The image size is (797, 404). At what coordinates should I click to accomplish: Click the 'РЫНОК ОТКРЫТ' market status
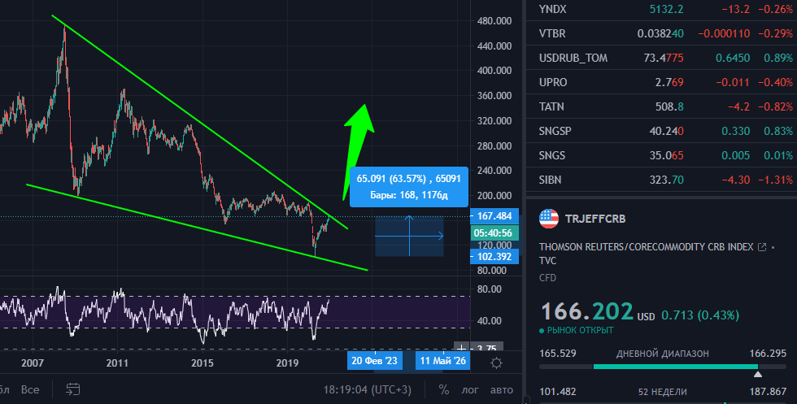tap(579, 330)
